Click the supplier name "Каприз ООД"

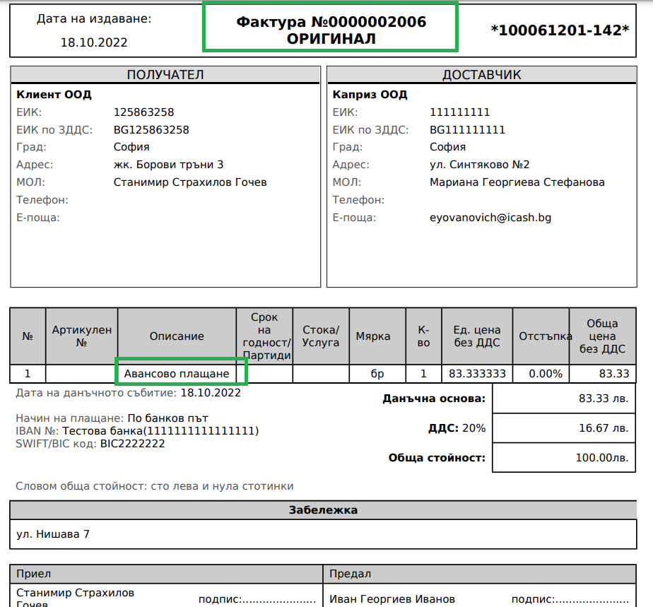(x=370, y=95)
